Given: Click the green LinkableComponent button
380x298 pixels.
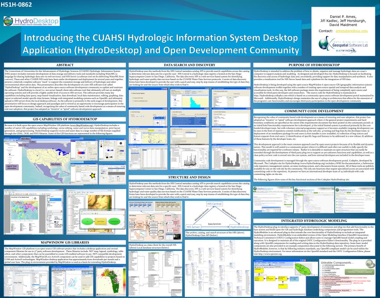Looking at the screenshot, I should pyautogui.click(x=360, y=271).
